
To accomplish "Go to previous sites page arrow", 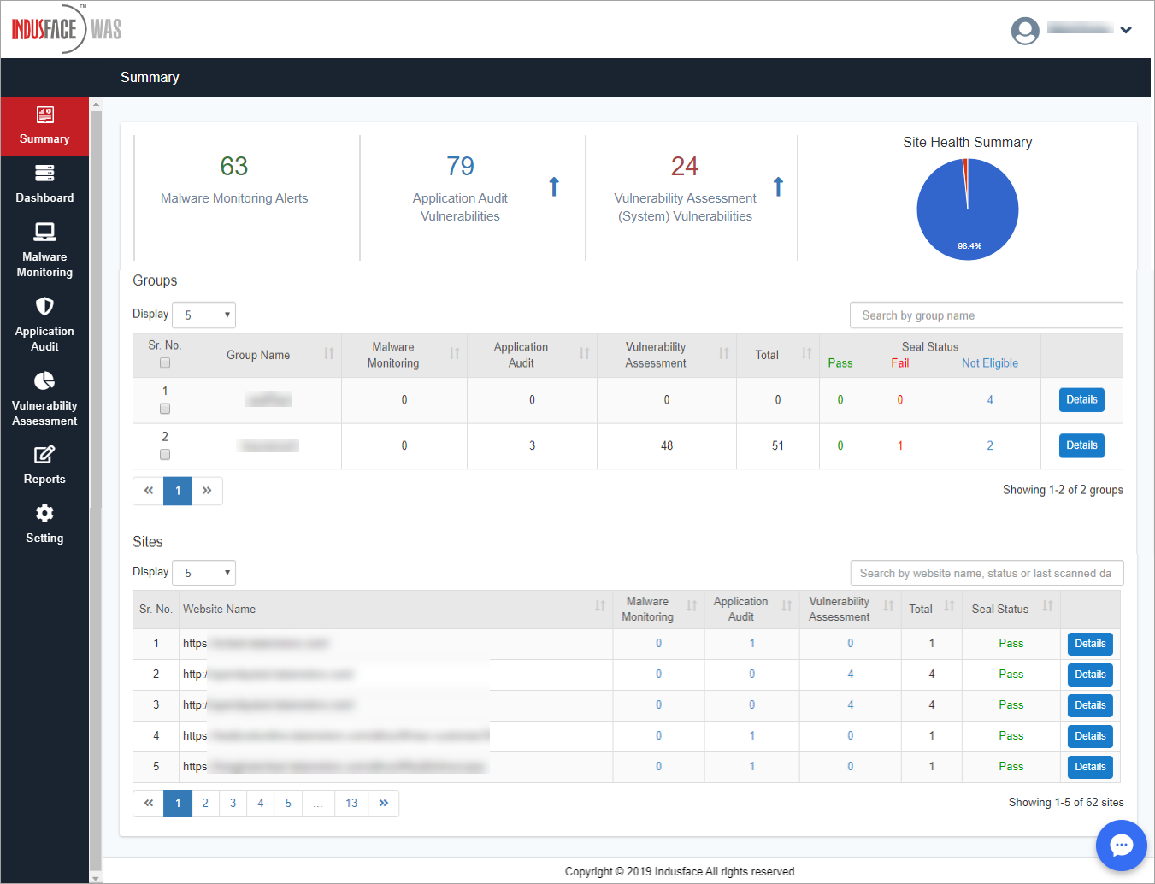I will click(149, 803).
